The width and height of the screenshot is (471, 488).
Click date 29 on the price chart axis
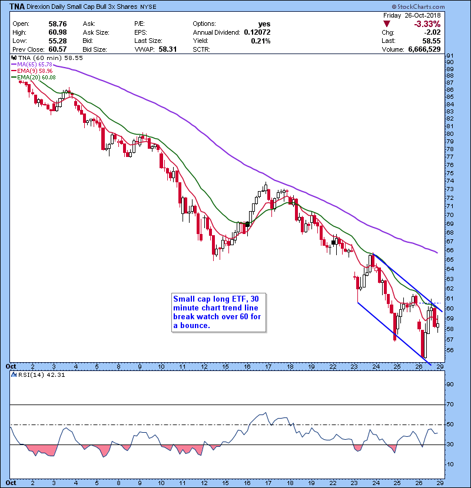[440, 367]
